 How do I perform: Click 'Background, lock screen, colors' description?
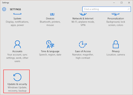coord(116,23)
